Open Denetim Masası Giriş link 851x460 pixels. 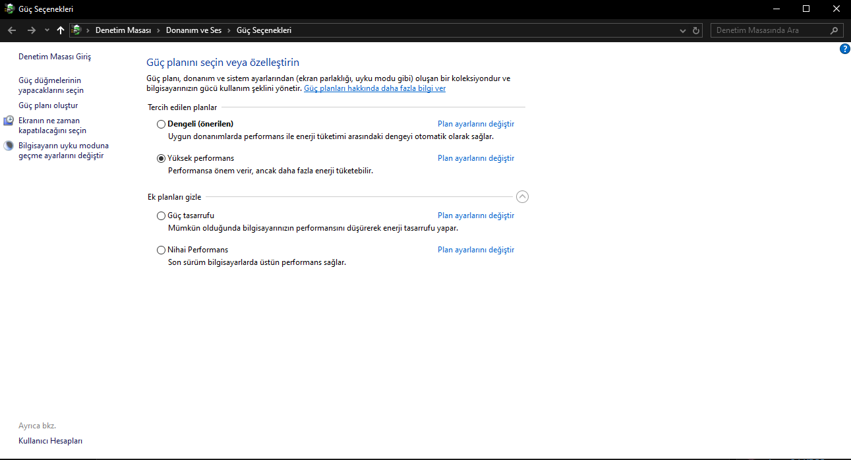[x=55, y=57]
